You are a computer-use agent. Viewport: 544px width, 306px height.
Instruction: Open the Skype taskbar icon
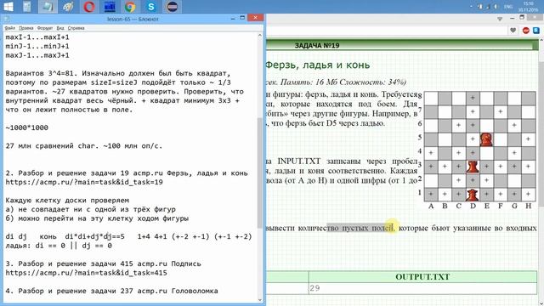pyautogui.click(x=151, y=7)
